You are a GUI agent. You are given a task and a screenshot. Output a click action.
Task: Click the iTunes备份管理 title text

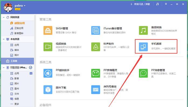coord(113,28)
